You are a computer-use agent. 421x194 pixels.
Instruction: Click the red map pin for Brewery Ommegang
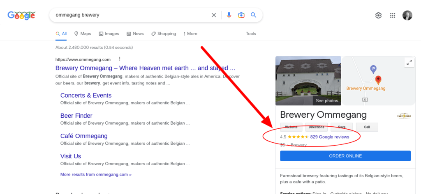coord(378,80)
